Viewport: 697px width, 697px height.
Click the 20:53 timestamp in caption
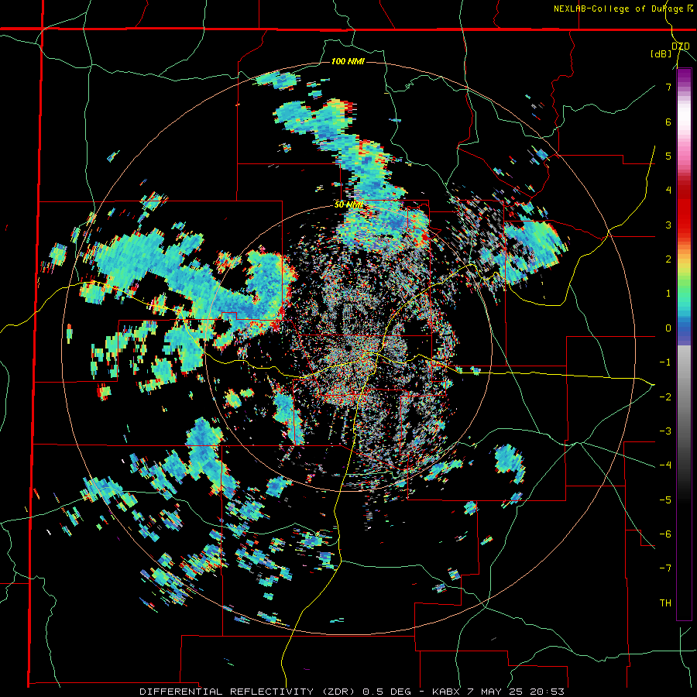pos(549,692)
